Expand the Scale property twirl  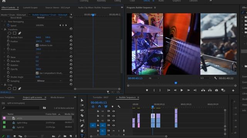point(4,49)
